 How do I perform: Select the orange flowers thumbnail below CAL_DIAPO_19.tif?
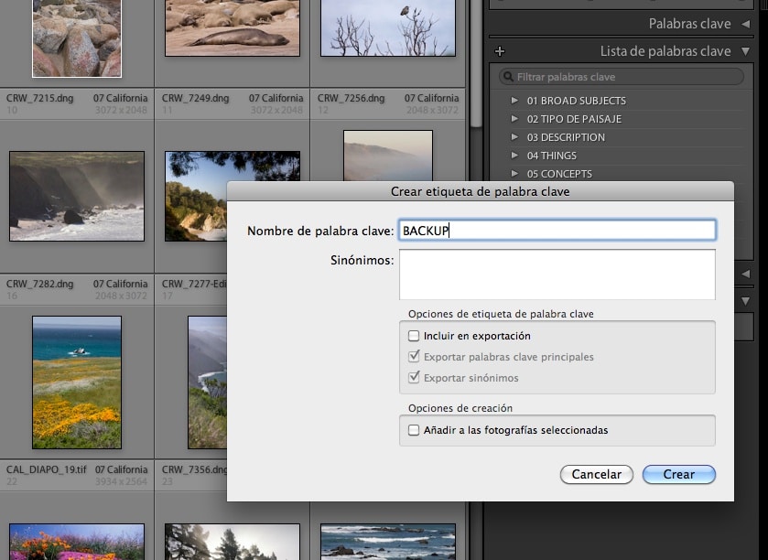coord(77,542)
